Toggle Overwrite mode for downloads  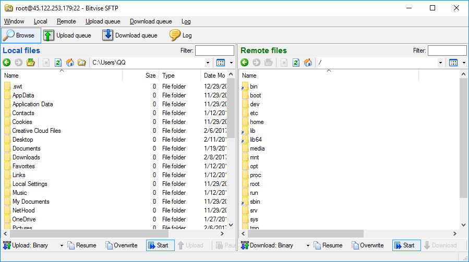click(367, 245)
